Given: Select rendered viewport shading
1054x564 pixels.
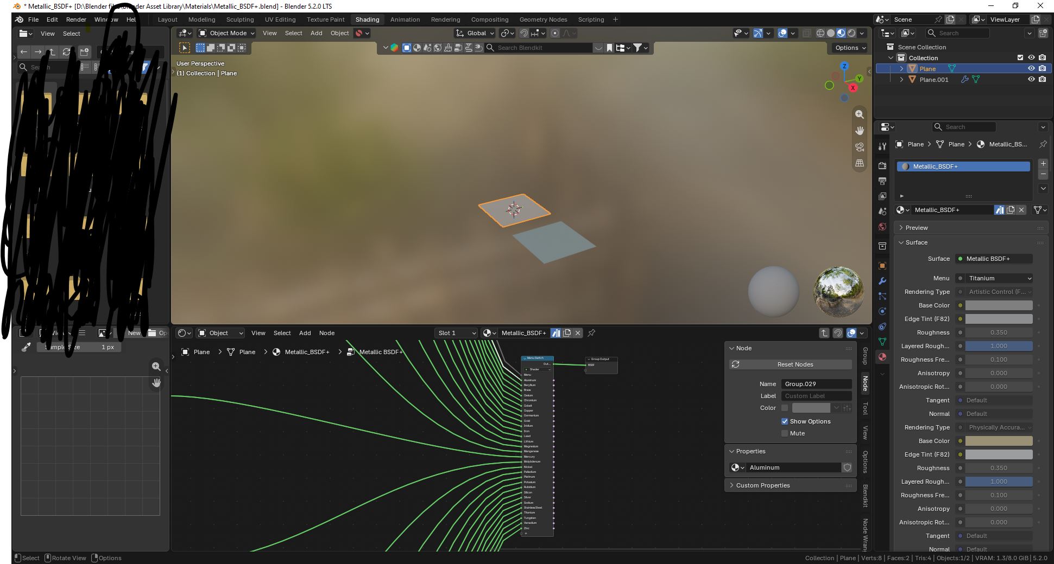Looking at the screenshot, I should [851, 33].
